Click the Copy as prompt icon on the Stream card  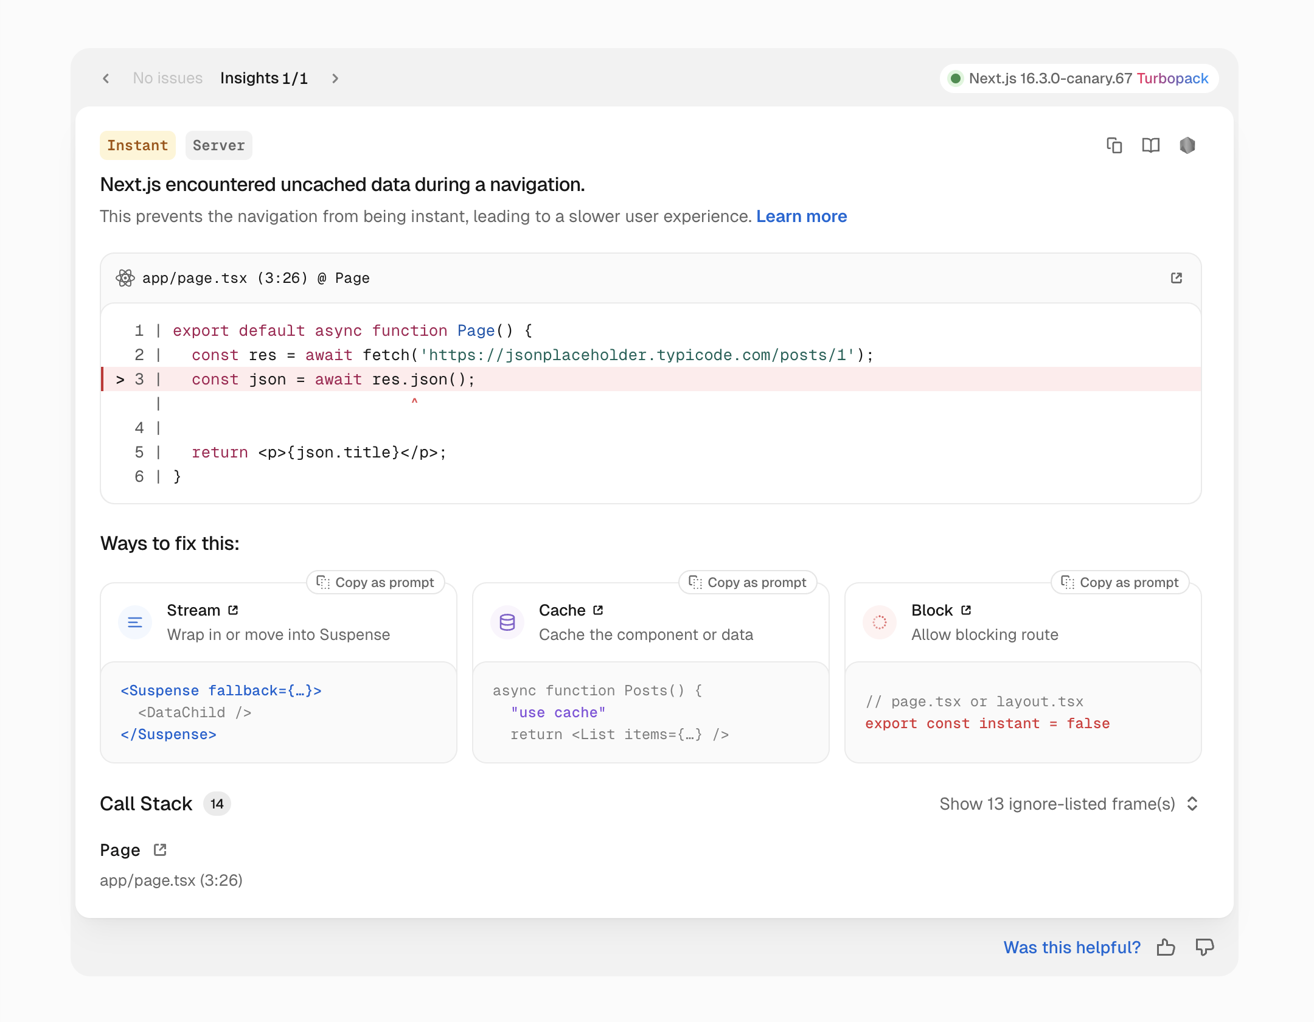pyautogui.click(x=323, y=582)
